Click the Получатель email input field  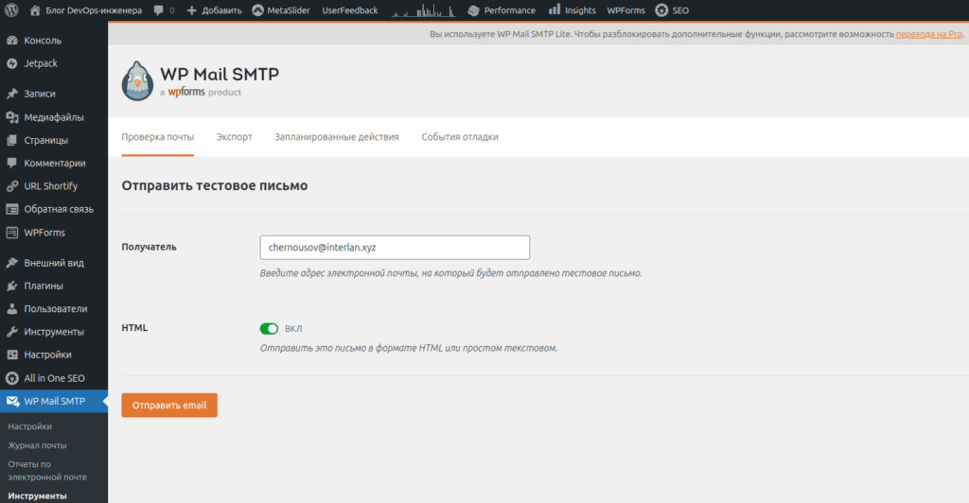[x=394, y=247]
